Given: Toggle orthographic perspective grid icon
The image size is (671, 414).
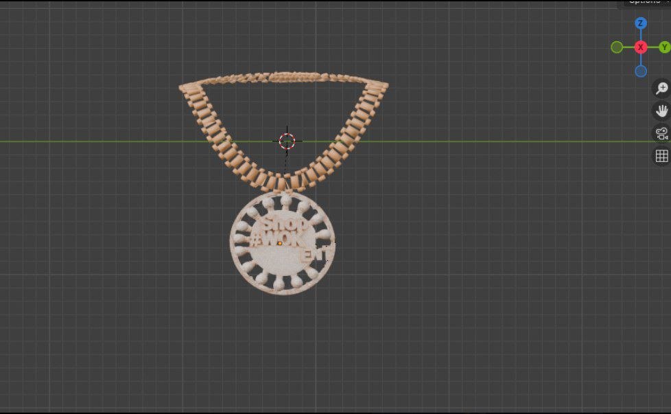Looking at the screenshot, I should coord(662,156).
